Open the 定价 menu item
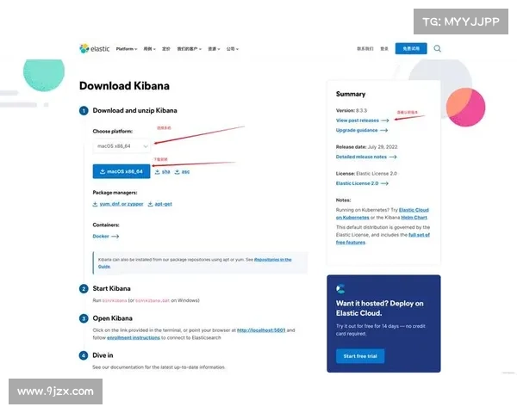 166,49
